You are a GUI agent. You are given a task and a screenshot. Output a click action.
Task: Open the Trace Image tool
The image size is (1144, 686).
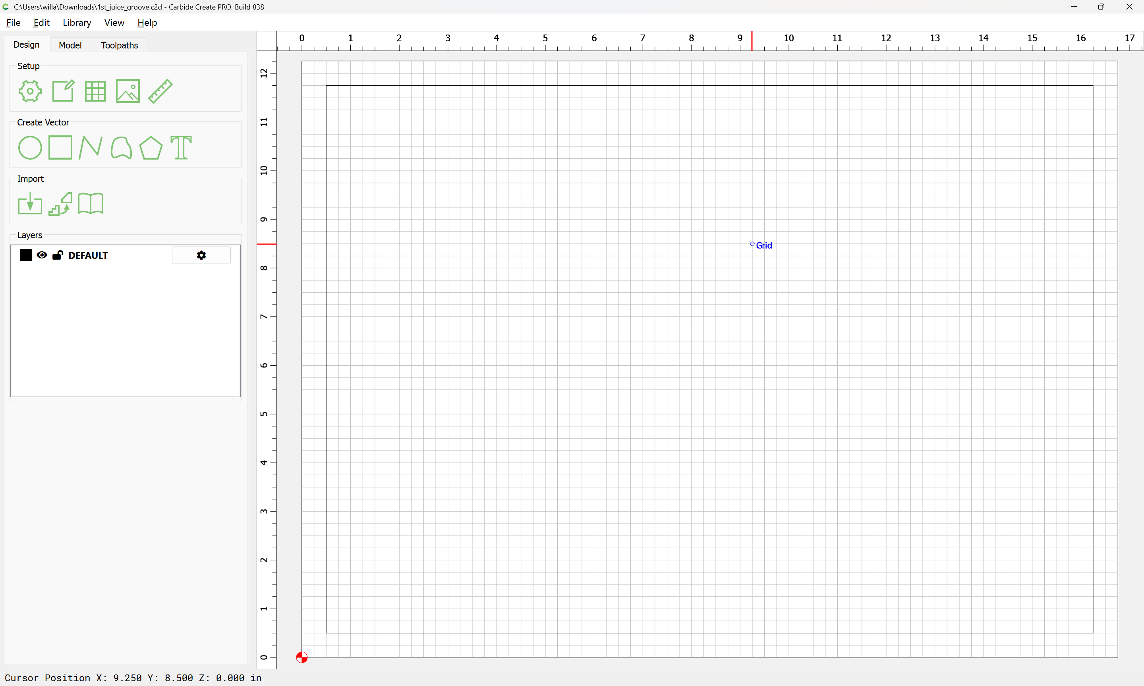coord(60,204)
